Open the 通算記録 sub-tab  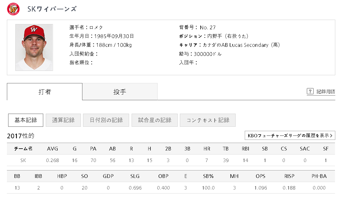(63, 120)
